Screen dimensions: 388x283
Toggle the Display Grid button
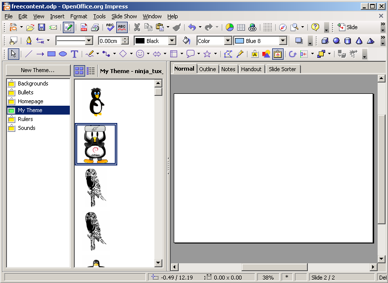tap(267, 28)
